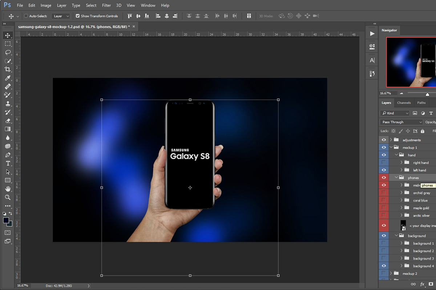This screenshot has width=436, height=290.
Task: Select the Spot Healing Brush tool
Action: click(x=8, y=86)
